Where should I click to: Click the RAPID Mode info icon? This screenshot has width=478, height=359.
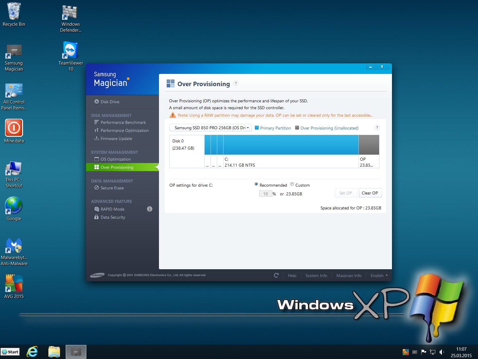point(150,209)
